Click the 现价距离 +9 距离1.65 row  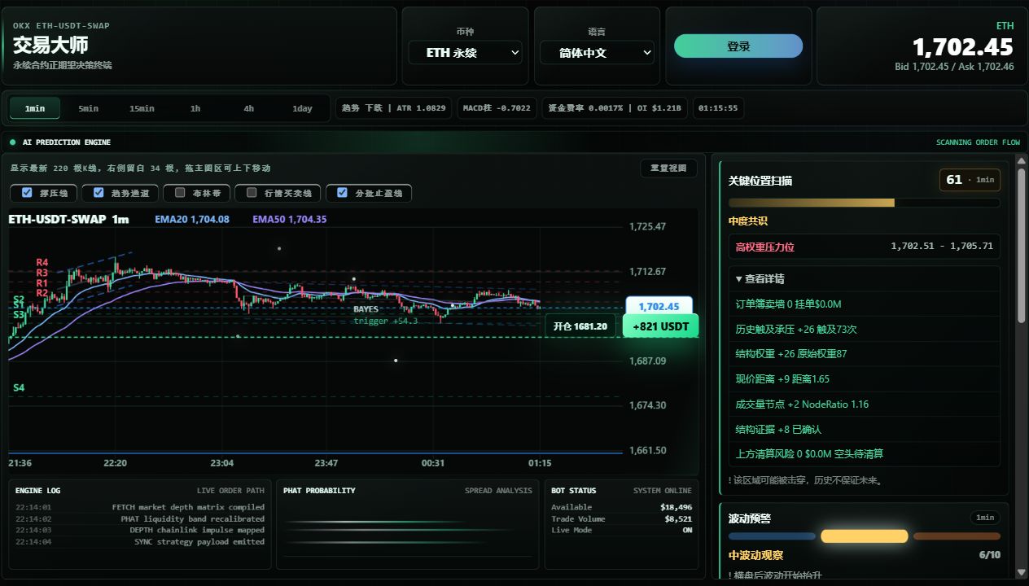865,379
